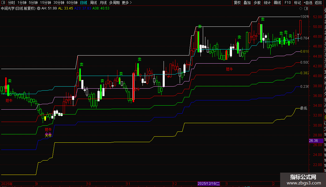
Task: Click the 100% Fibonacci level label
Action: point(305,17)
